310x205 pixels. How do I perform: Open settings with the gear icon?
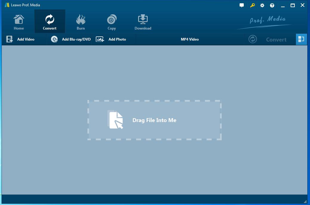pos(262,5)
